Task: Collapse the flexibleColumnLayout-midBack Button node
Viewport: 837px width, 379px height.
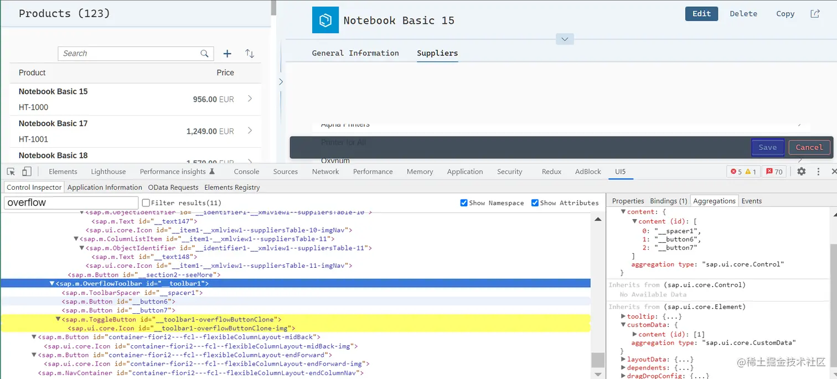Action: 34,337
